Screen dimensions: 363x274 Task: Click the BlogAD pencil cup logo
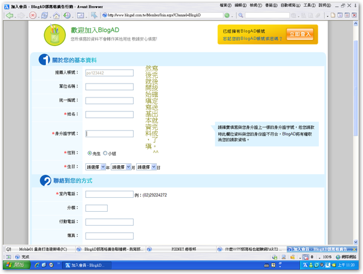tap(55, 35)
